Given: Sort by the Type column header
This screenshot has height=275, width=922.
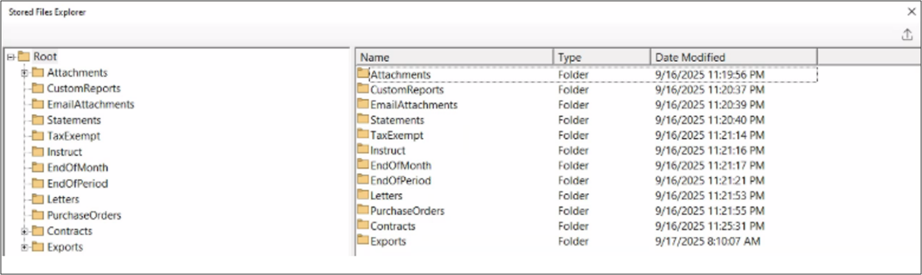Looking at the screenshot, I should point(601,57).
